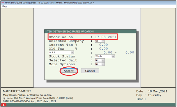Screen dimensions: 177x107
Task: Open the Selected Company dropdown
Action: (x=100, y=41)
